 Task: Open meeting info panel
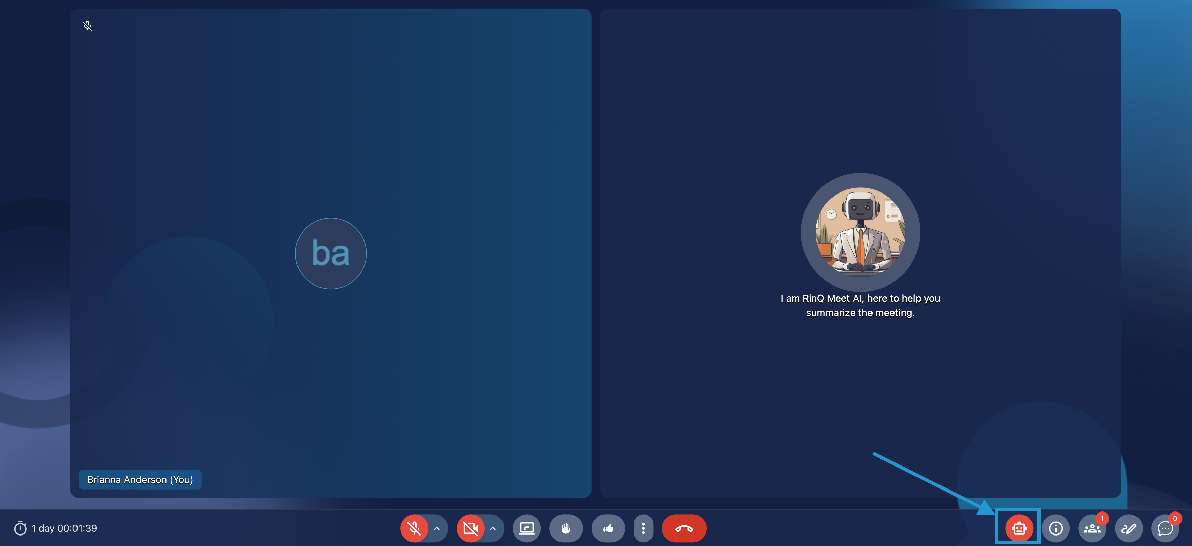1056,528
